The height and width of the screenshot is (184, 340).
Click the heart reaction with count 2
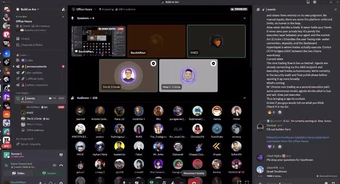pos(271,146)
